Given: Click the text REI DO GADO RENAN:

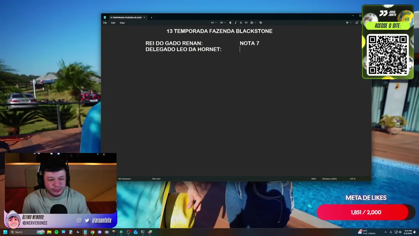Looking at the screenshot, I should 174,43.
